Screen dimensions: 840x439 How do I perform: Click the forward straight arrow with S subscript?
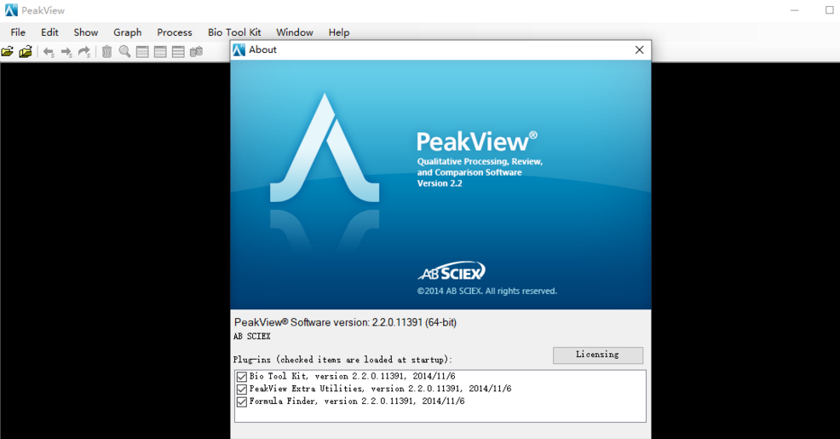point(66,52)
